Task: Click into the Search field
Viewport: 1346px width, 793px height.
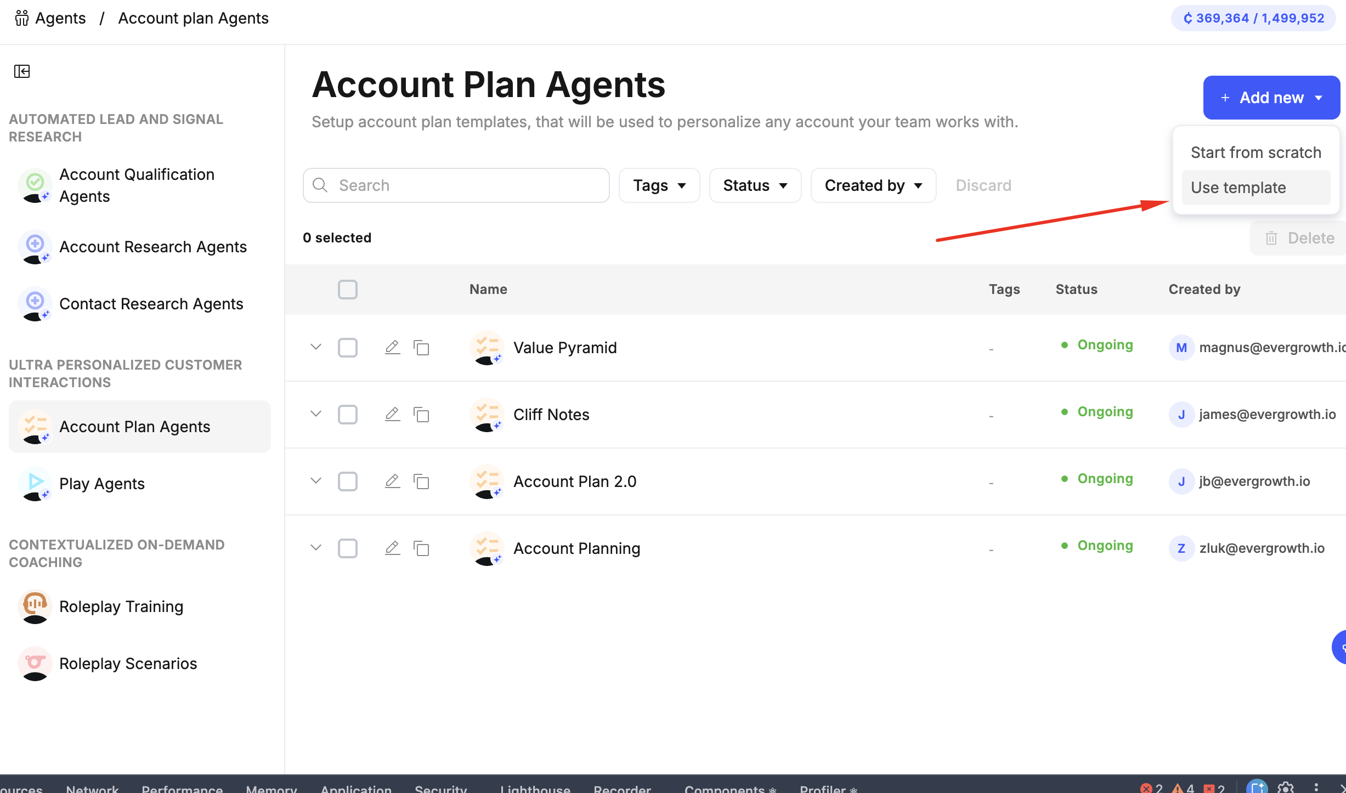Action: [x=456, y=185]
